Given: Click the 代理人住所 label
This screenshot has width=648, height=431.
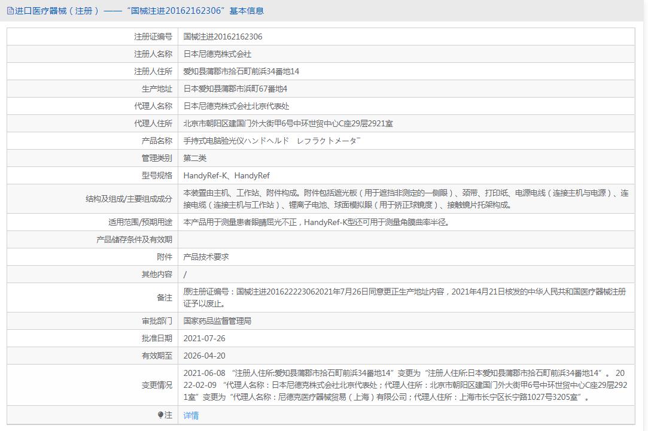Looking at the screenshot, I should tap(153, 124).
